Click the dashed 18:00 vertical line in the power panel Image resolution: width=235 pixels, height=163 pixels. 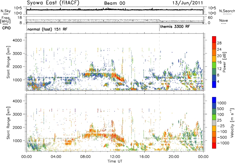click(160, 62)
